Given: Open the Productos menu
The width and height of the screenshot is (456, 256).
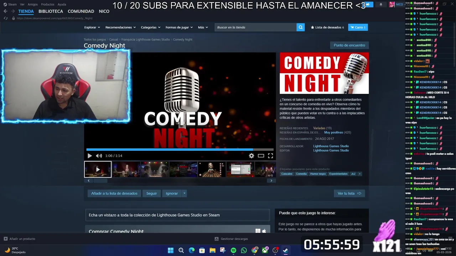Looking at the screenshot, I should point(48,5).
